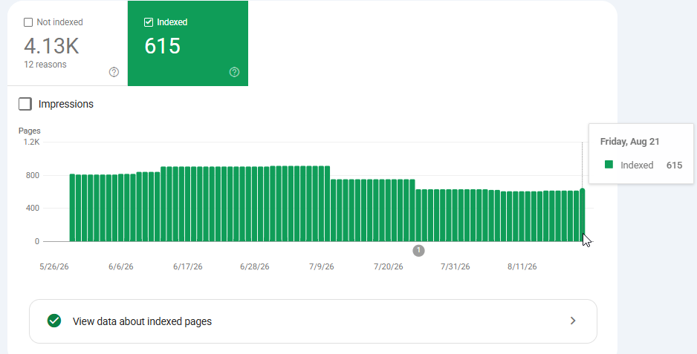Click the 6/17/26 date axis label
The height and width of the screenshot is (354, 697).
pyautogui.click(x=187, y=266)
